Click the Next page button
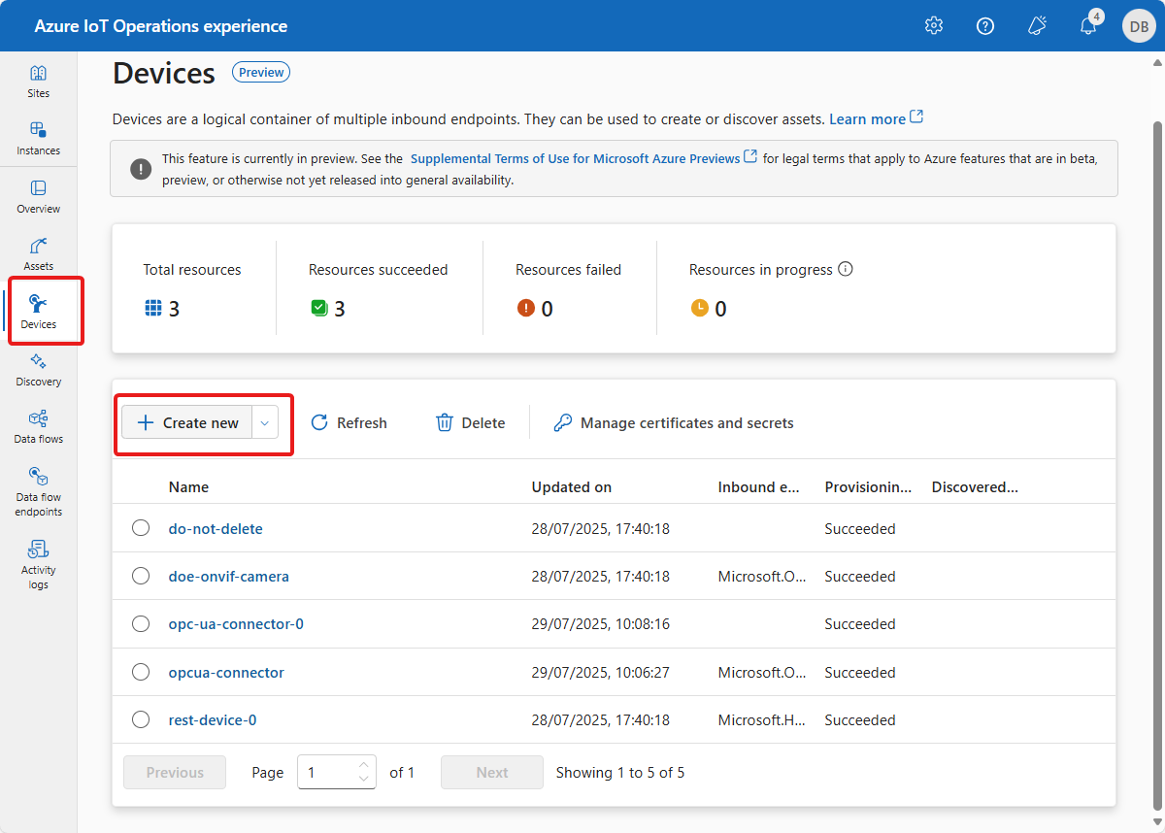The image size is (1165, 833). pos(492,772)
